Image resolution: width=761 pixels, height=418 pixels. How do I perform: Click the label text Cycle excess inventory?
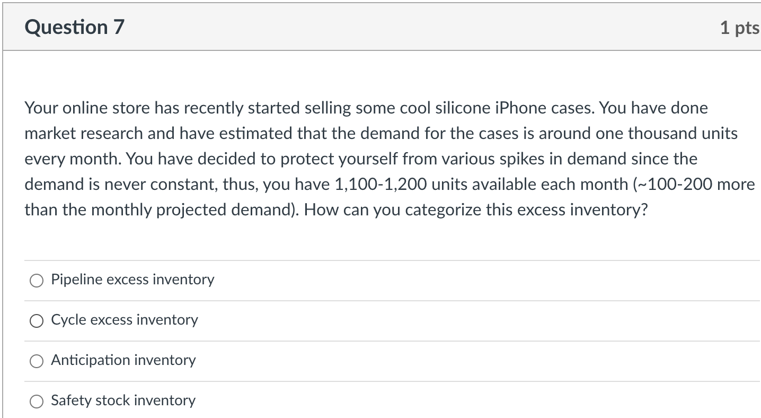point(124,320)
